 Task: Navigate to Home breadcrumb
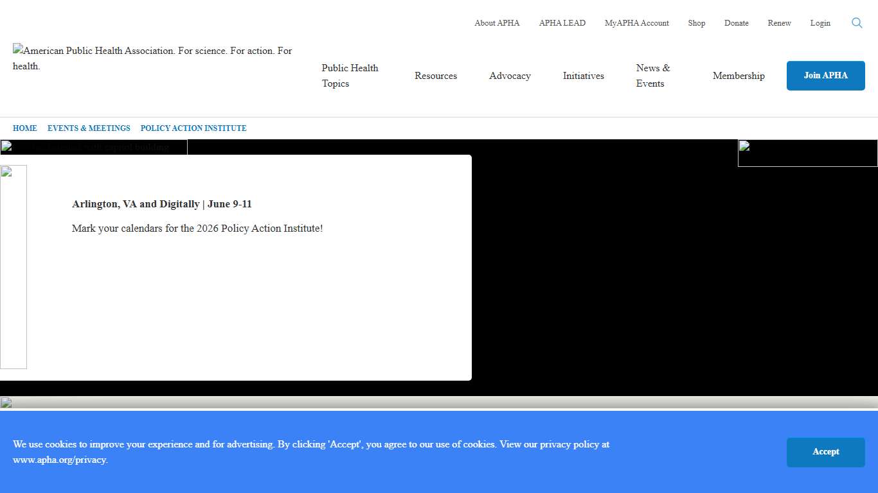pos(25,128)
